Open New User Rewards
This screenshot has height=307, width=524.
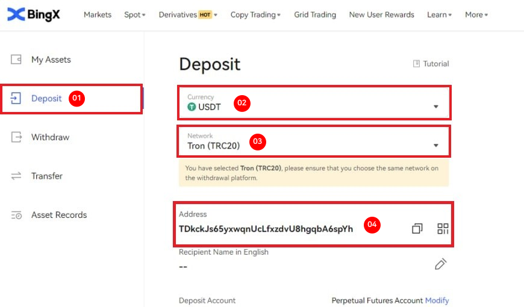(x=381, y=14)
